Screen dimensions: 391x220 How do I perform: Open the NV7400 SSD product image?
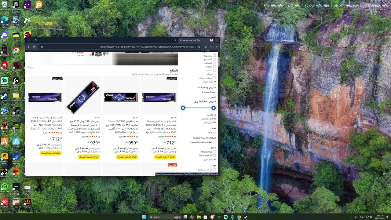point(121,97)
